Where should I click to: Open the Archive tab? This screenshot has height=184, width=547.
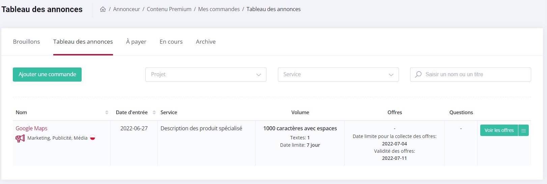[206, 42]
